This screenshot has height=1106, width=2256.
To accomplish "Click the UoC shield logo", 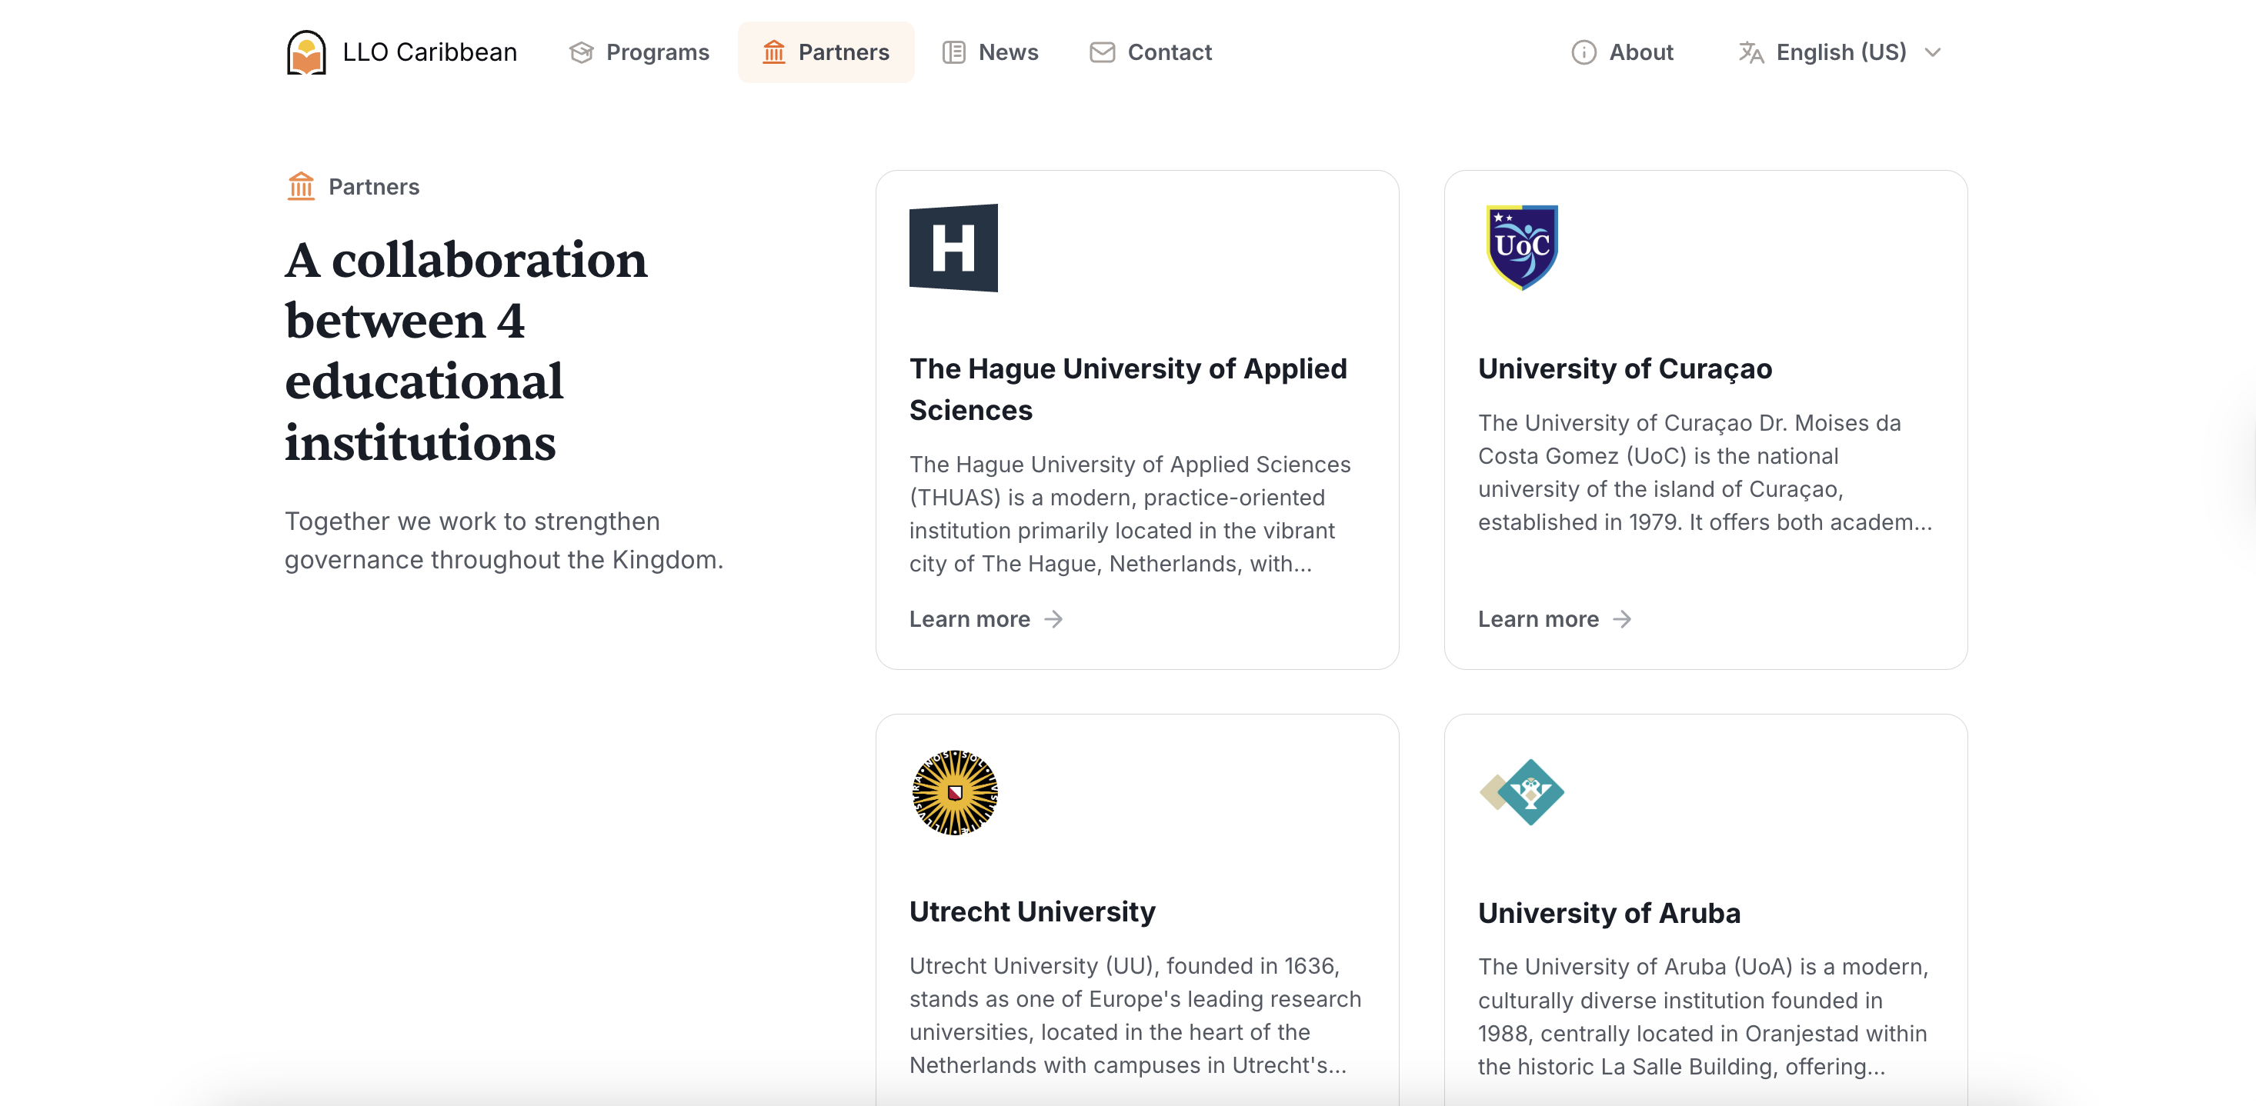I will (1521, 248).
